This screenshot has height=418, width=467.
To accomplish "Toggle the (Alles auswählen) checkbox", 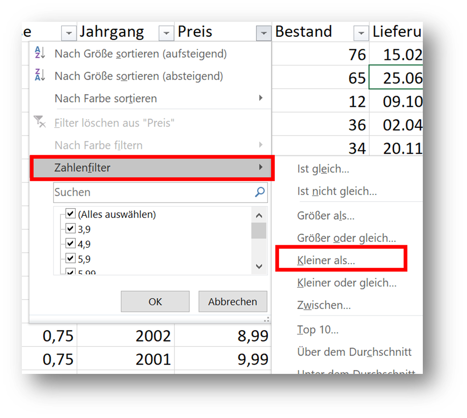I will [71, 214].
